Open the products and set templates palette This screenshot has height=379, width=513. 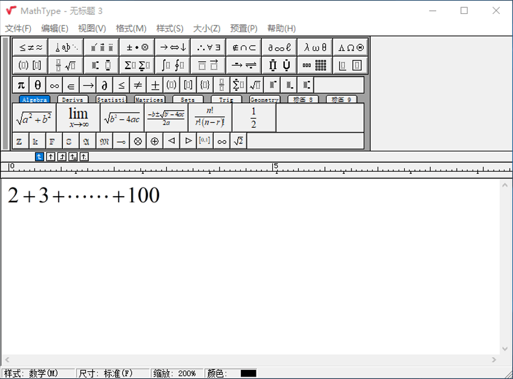(279, 65)
